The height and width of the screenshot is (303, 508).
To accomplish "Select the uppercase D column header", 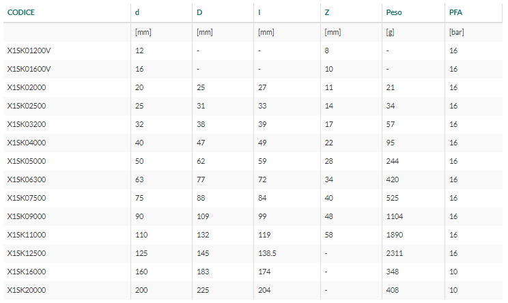I will tap(199, 12).
